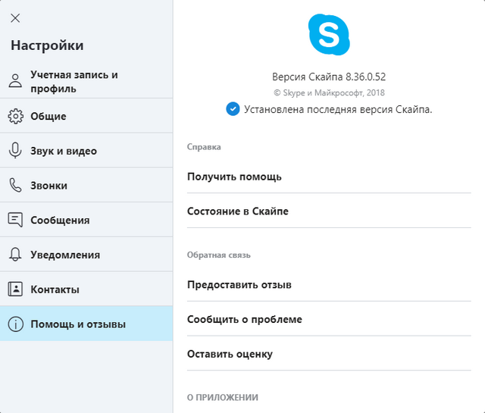Click the blue update checkmark icon
The image size is (485, 413).
tap(233, 109)
